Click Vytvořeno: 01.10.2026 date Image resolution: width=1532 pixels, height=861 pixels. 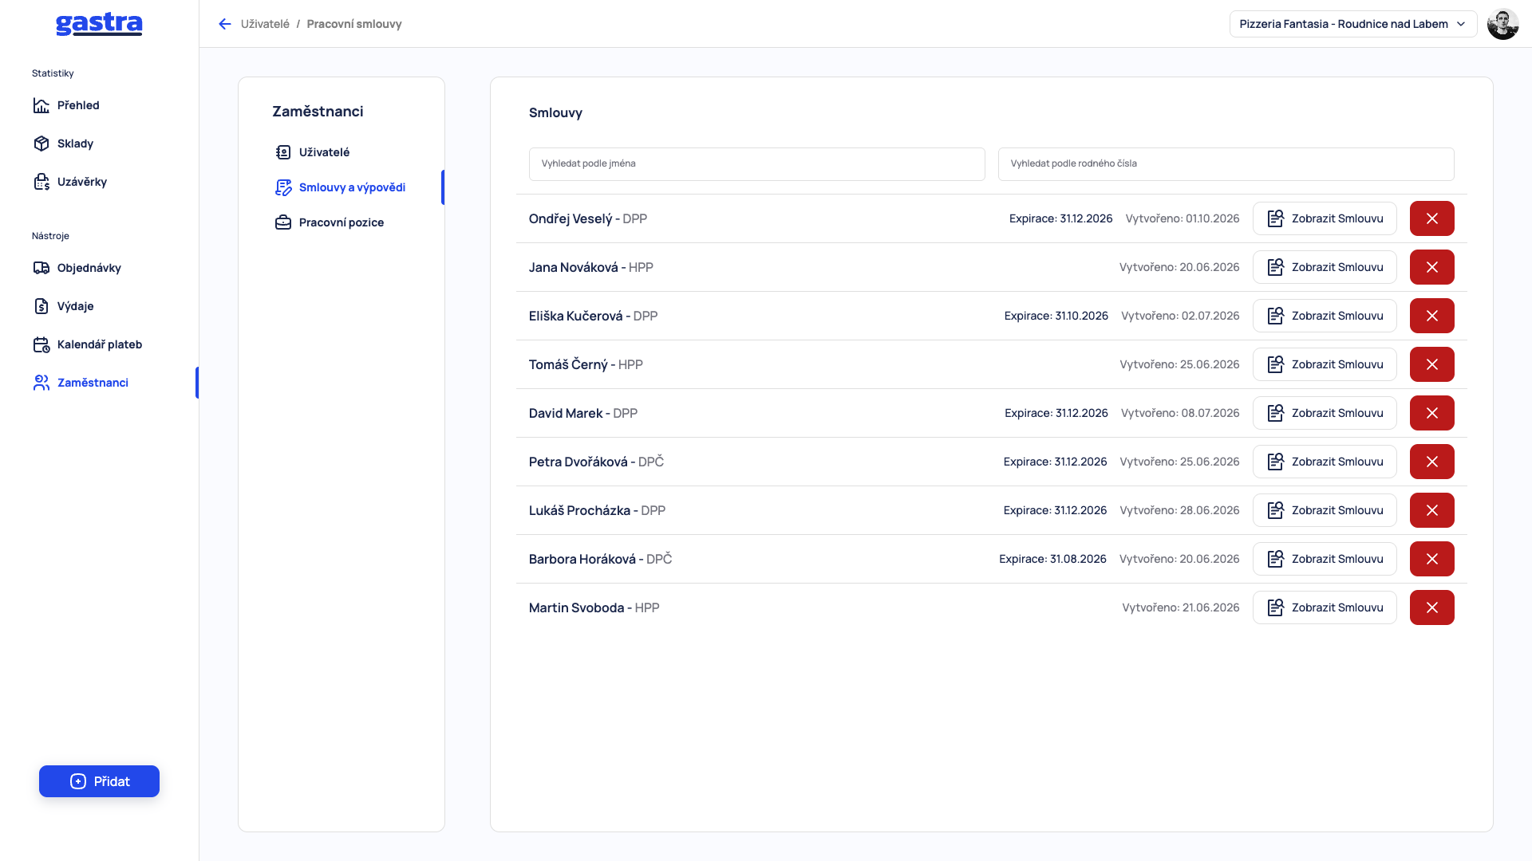(1183, 218)
